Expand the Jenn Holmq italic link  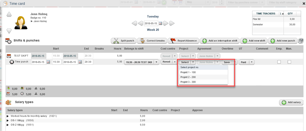pos(39,21)
